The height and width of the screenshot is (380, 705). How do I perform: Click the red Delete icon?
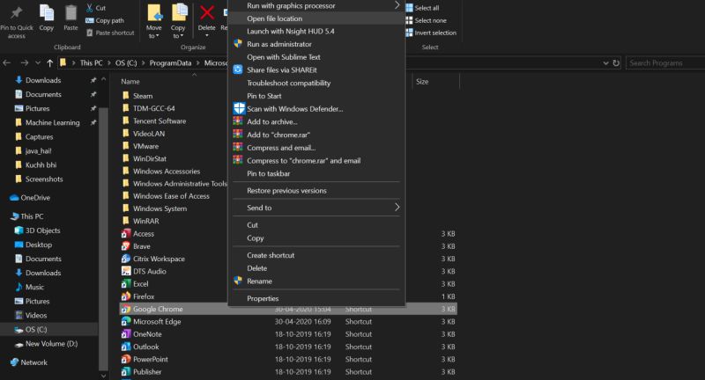coord(207,12)
